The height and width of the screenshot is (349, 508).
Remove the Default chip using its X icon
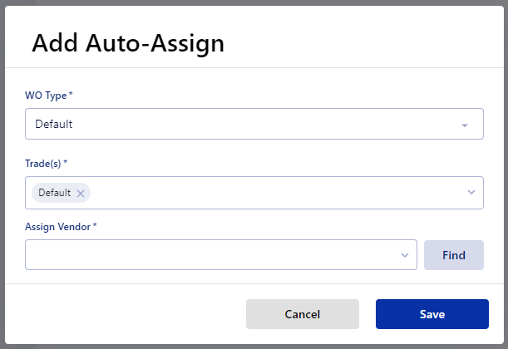pos(81,194)
